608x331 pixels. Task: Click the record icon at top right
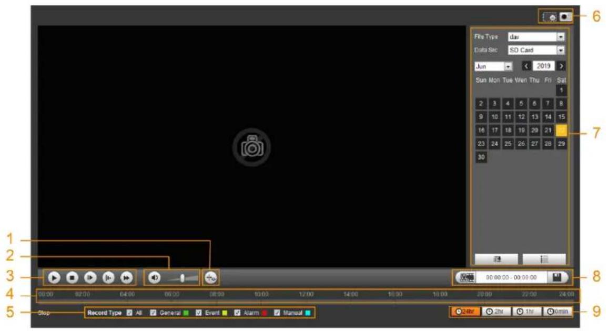point(565,17)
